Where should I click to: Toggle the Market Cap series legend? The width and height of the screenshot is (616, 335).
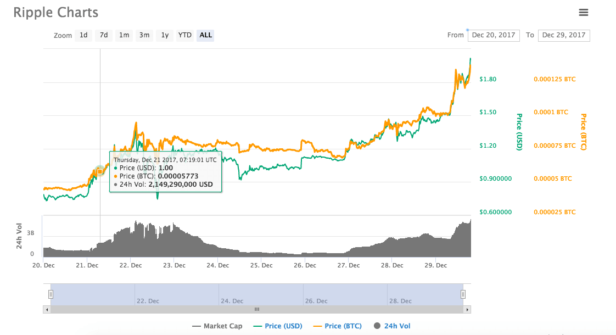click(217, 326)
